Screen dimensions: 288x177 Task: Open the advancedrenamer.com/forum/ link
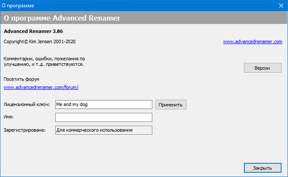tap(41, 87)
